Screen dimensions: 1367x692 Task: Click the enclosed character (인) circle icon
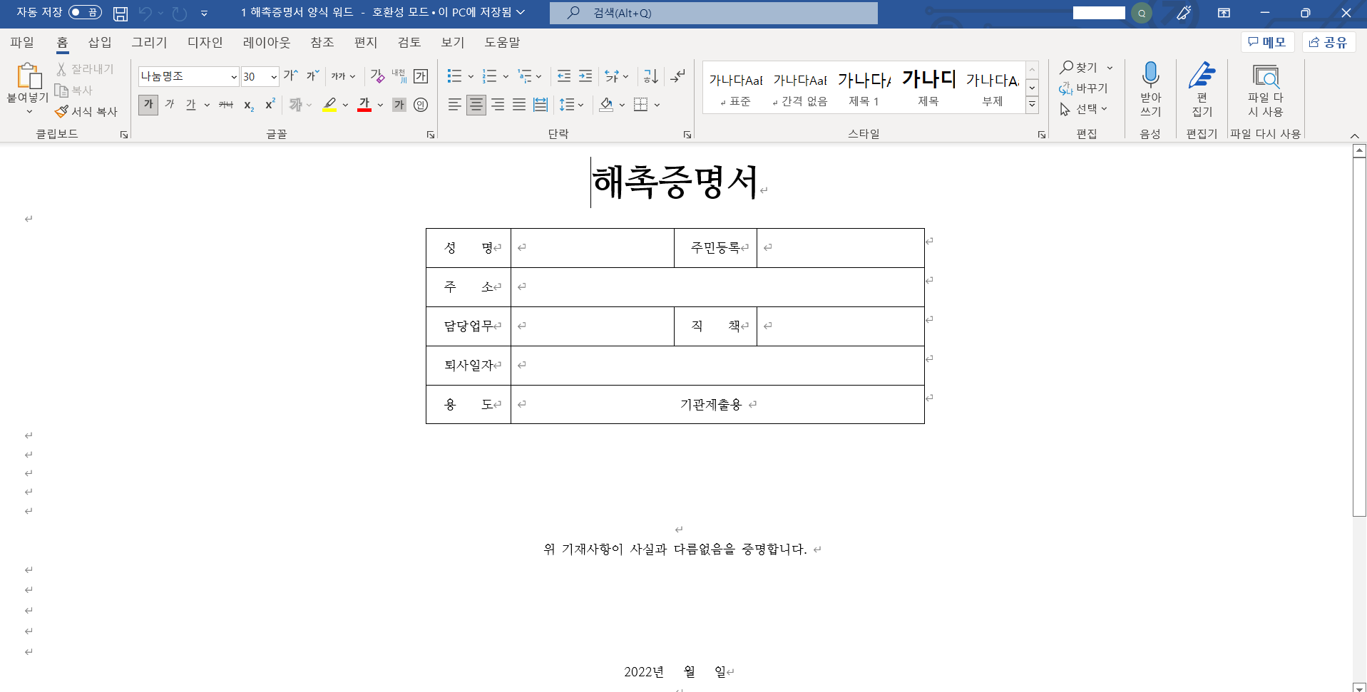click(421, 105)
